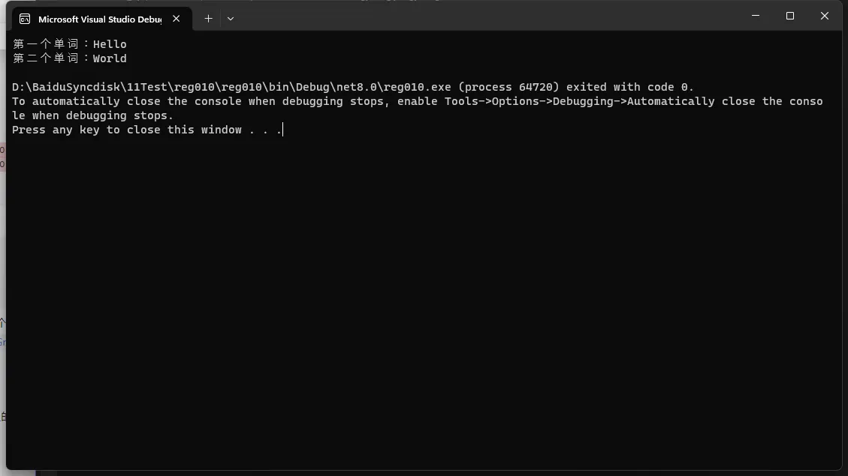Click the 第一个单词 label text
848x476 pixels.
point(46,44)
